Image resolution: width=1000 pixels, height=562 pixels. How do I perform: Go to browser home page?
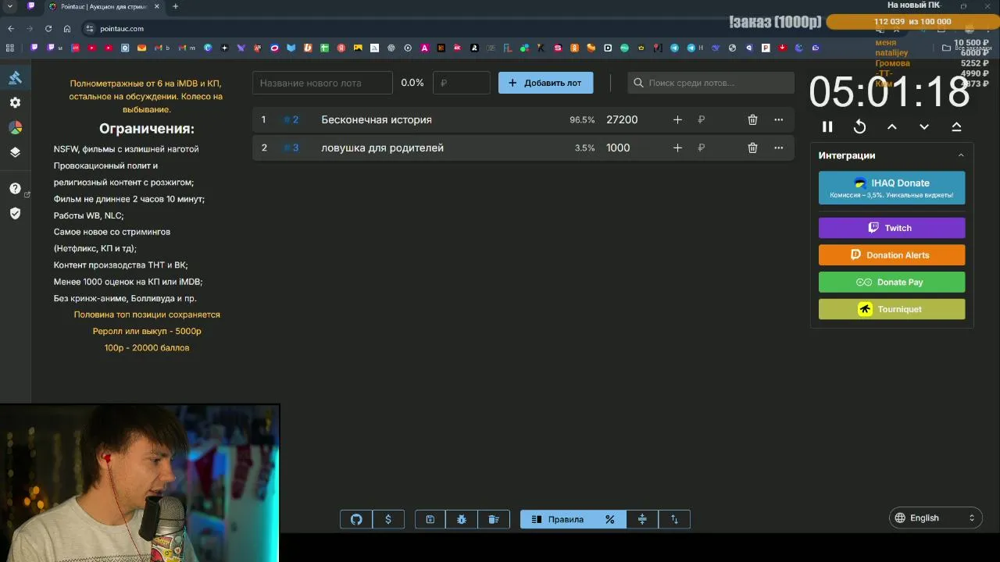coord(67,28)
